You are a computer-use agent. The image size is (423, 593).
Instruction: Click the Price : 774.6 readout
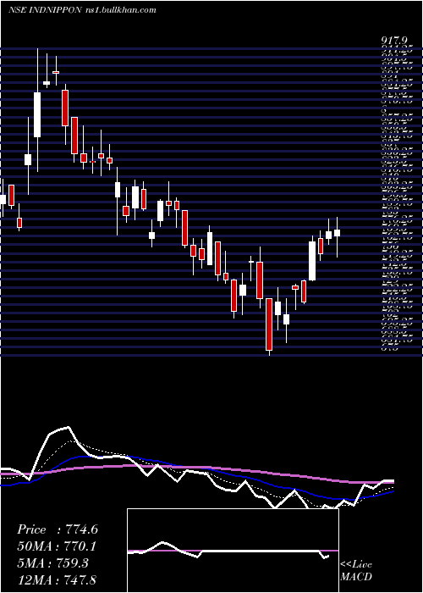click(58, 529)
